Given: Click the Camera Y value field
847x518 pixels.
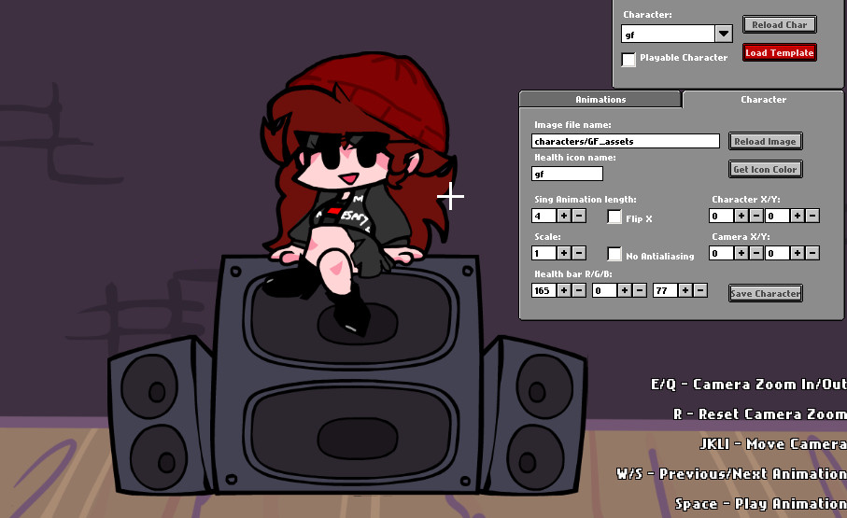Looking at the screenshot, I should 777,253.
